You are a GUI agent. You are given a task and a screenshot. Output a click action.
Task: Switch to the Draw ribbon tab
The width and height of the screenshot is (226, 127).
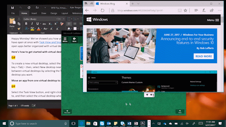pyautogui.click(x=44, y=13)
